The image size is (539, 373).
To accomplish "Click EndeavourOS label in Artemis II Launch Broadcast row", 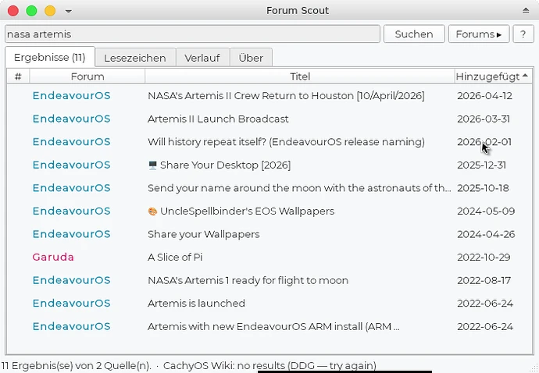I will [72, 119].
